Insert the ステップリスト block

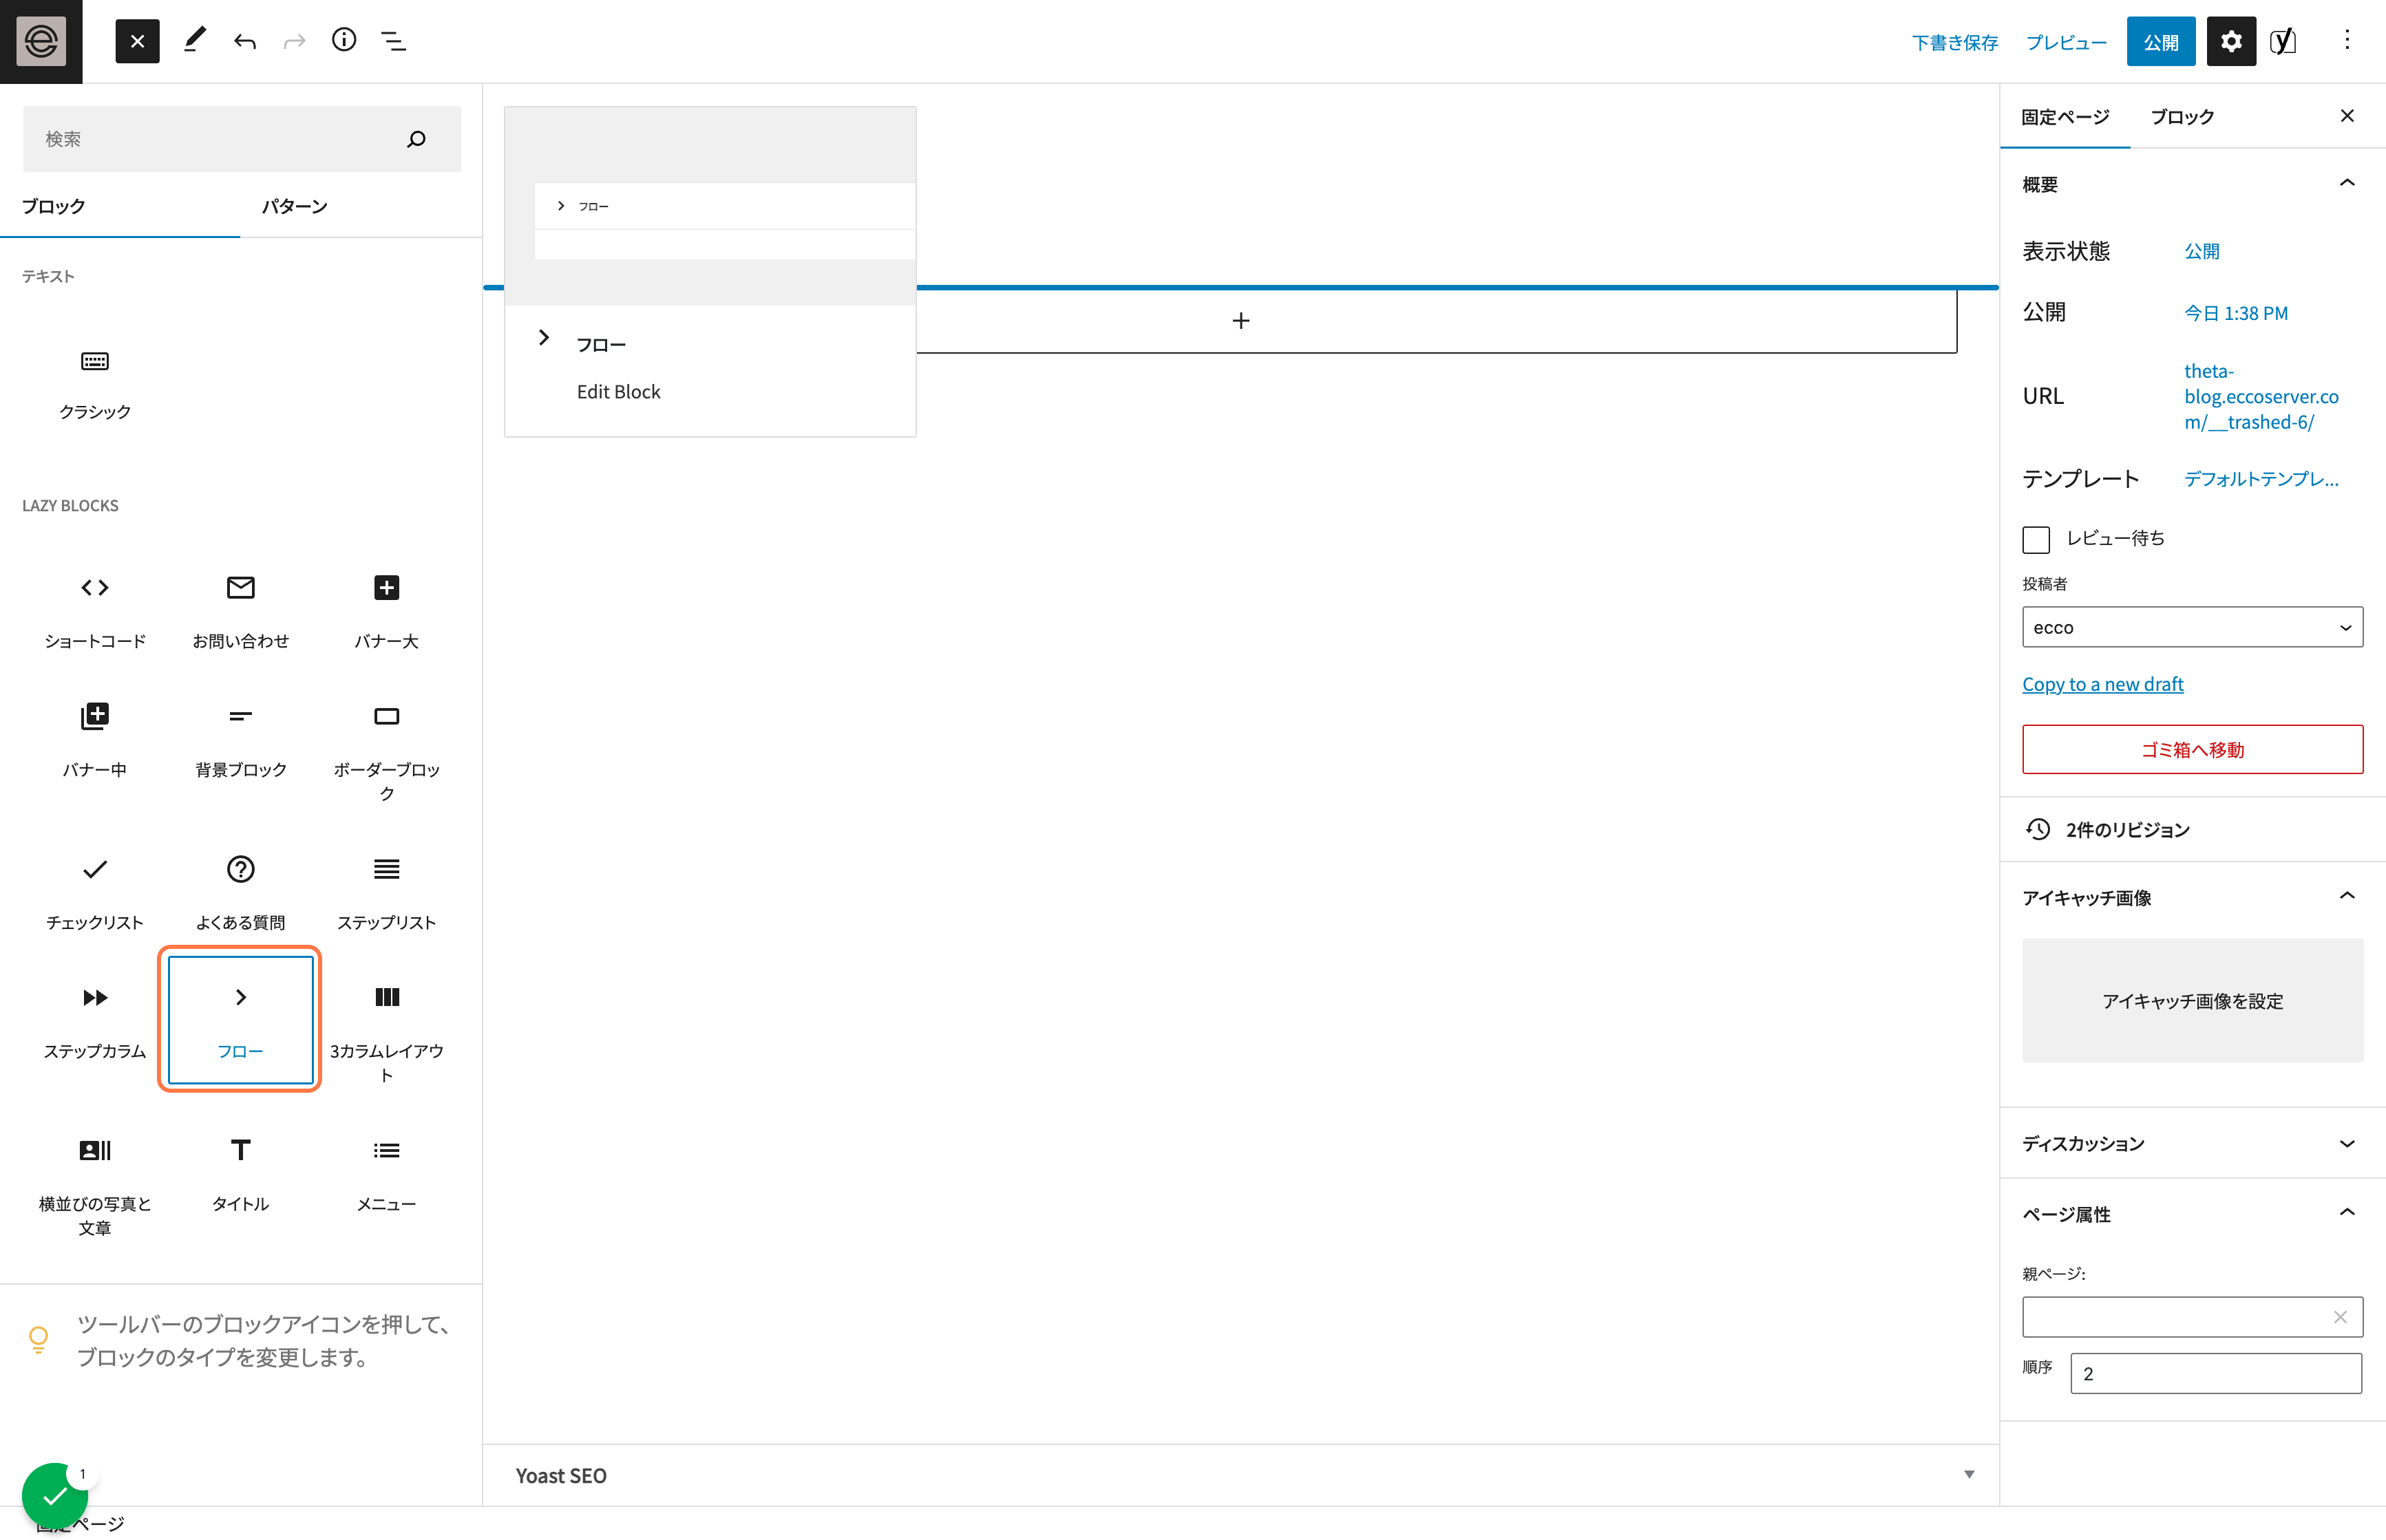387,893
